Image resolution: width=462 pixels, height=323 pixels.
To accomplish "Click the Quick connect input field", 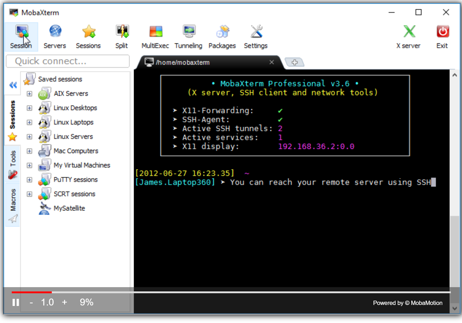I will coord(68,61).
